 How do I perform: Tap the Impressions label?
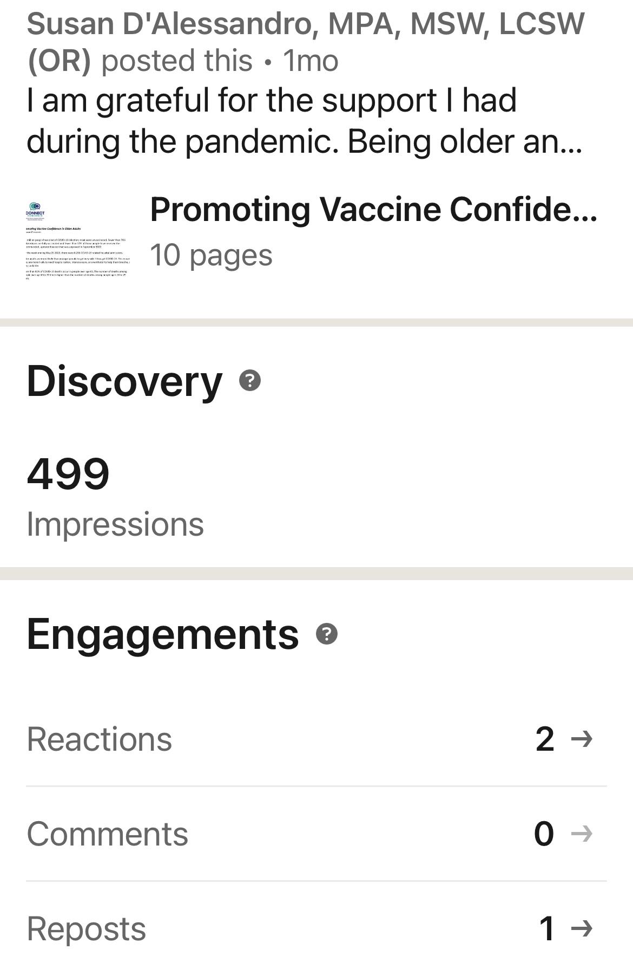(115, 524)
